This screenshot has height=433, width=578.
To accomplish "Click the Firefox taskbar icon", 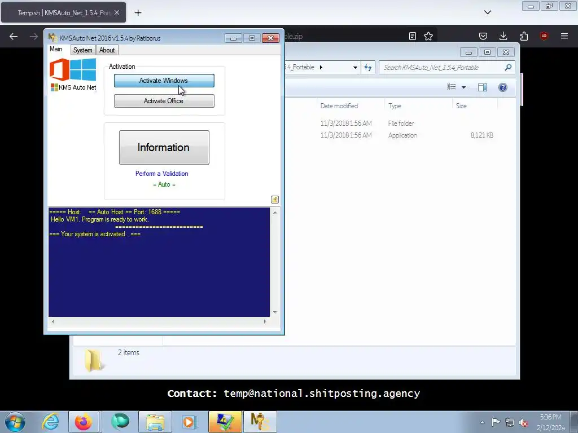I will point(84,422).
